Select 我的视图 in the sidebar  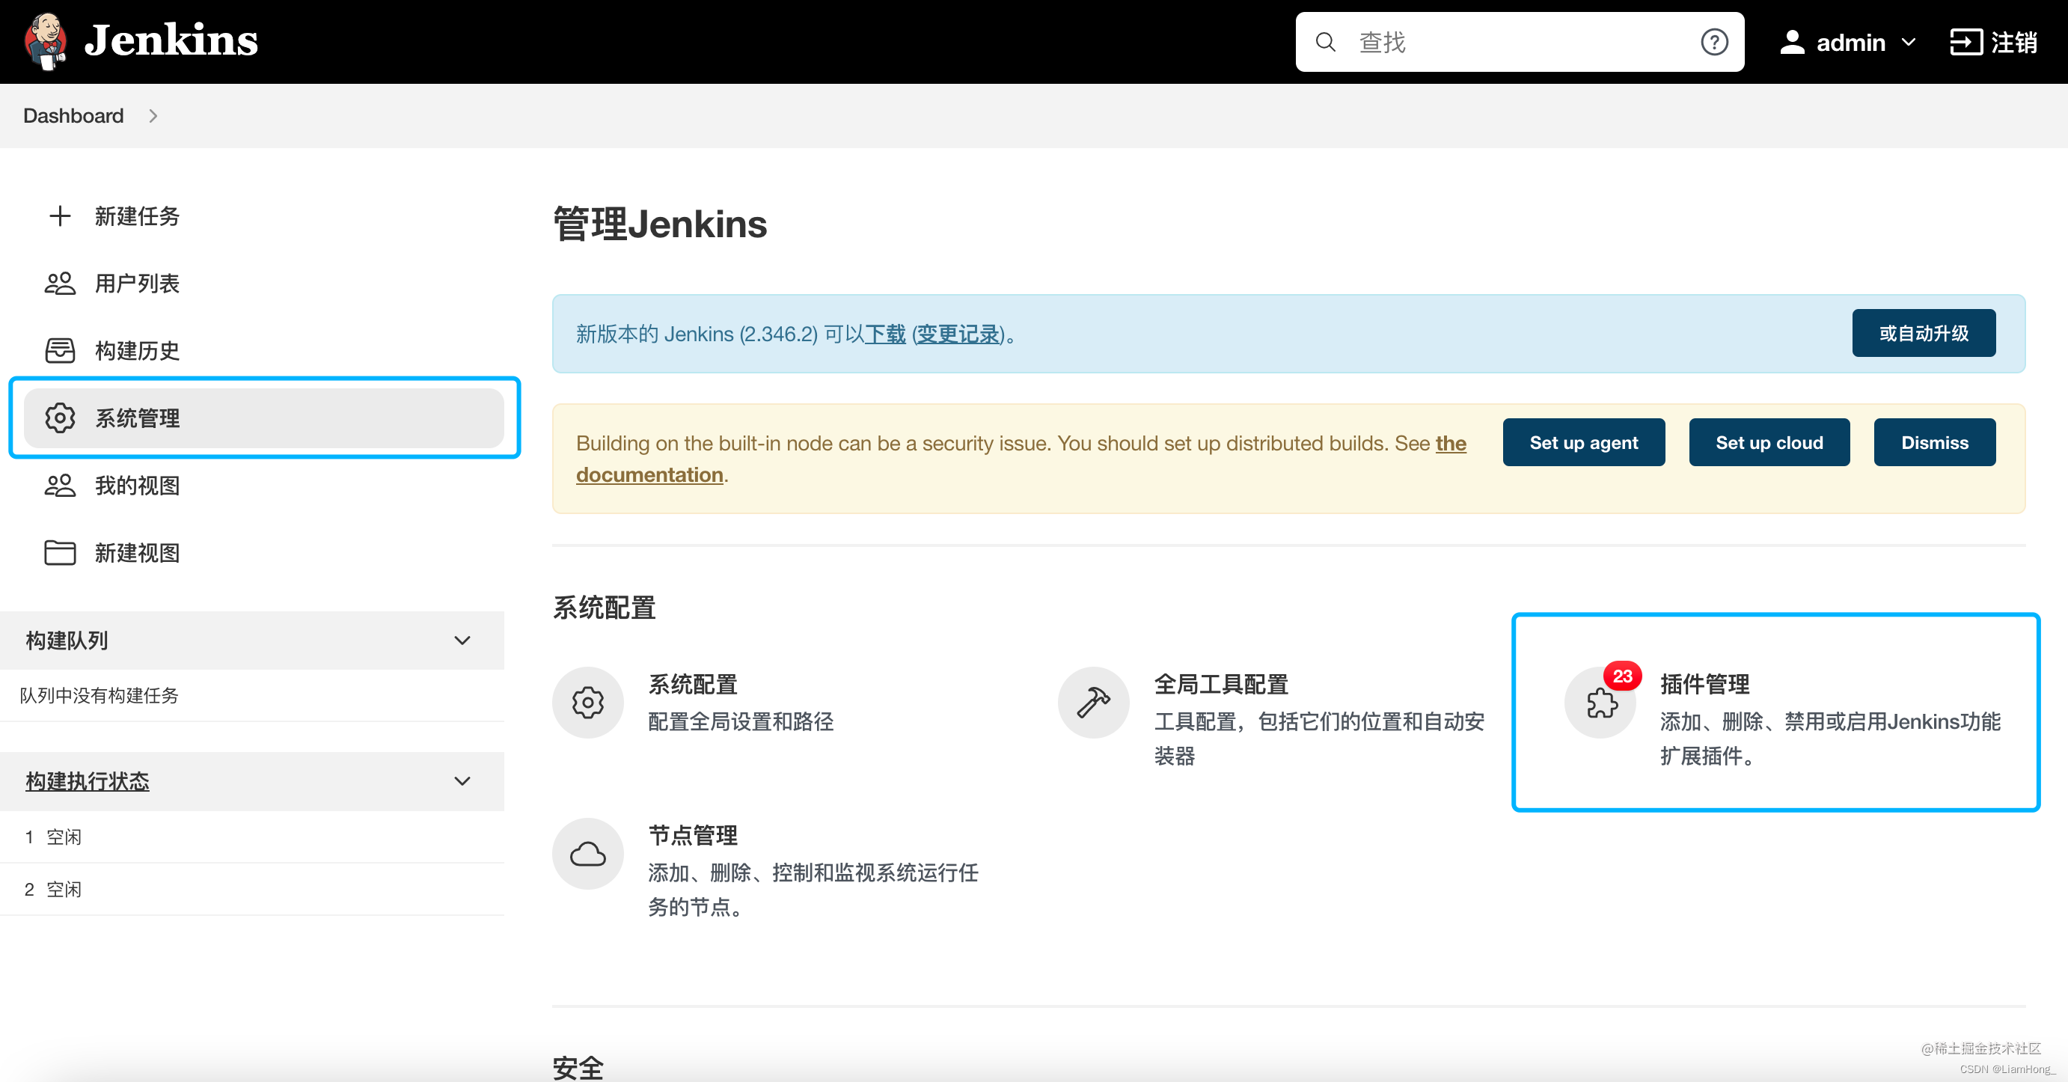point(137,486)
